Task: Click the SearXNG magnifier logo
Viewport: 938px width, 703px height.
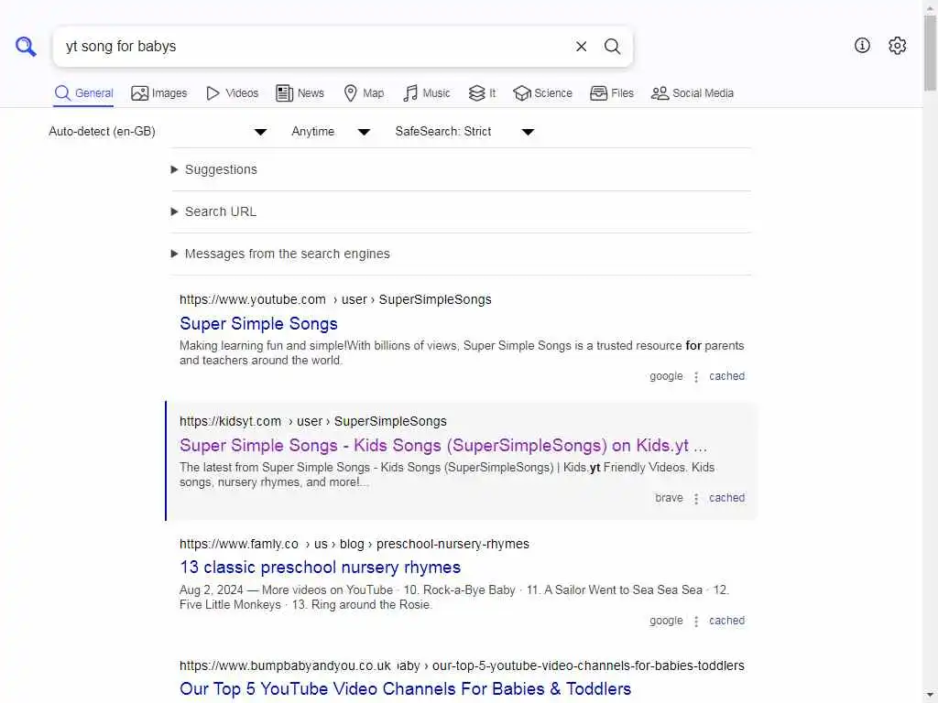Action: [x=26, y=46]
